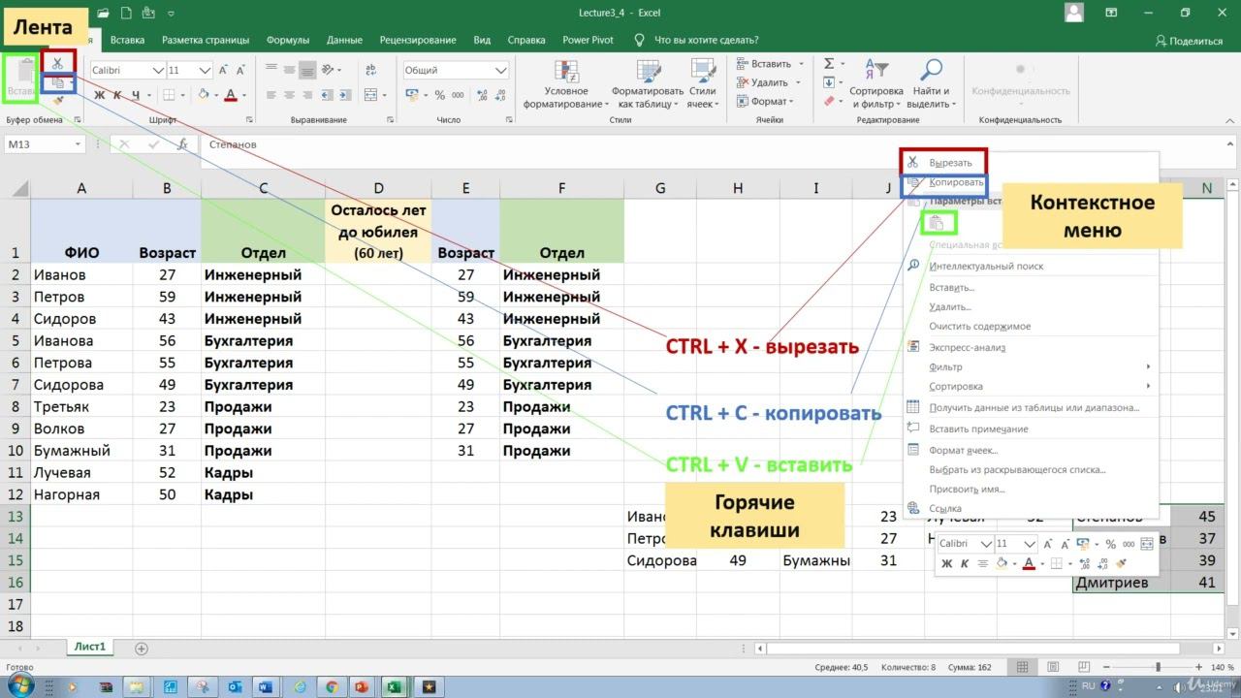Click the percent style icon
This screenshot has width=1241, height=698.
pos(440,95)
